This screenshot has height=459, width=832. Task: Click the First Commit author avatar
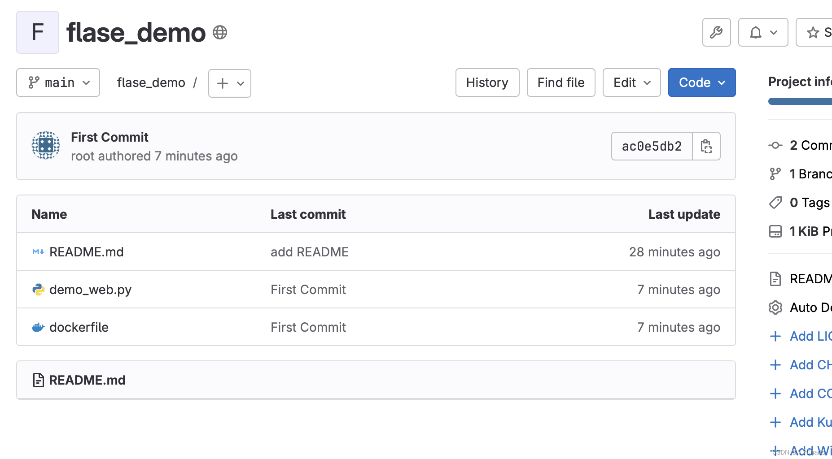coord(46,145)
